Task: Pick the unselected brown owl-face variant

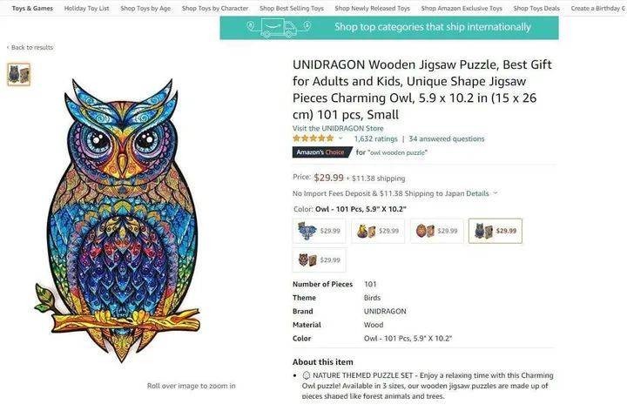Action: click(320, 260)
